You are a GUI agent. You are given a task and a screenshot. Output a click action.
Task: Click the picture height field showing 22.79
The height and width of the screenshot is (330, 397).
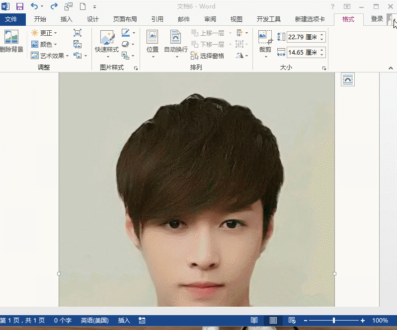pyautogui.click(x=303, y=37)
